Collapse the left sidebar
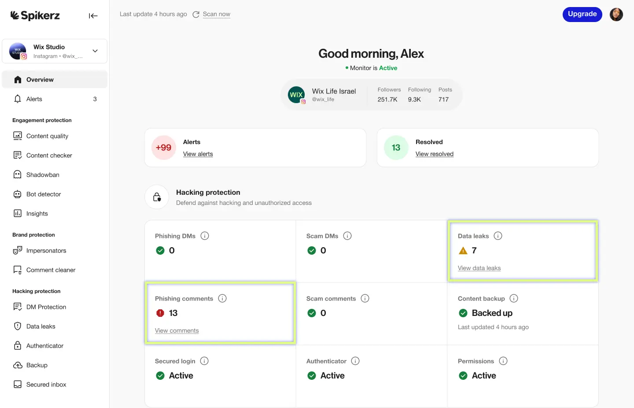 pyautogui.click(x=93, y=15)
